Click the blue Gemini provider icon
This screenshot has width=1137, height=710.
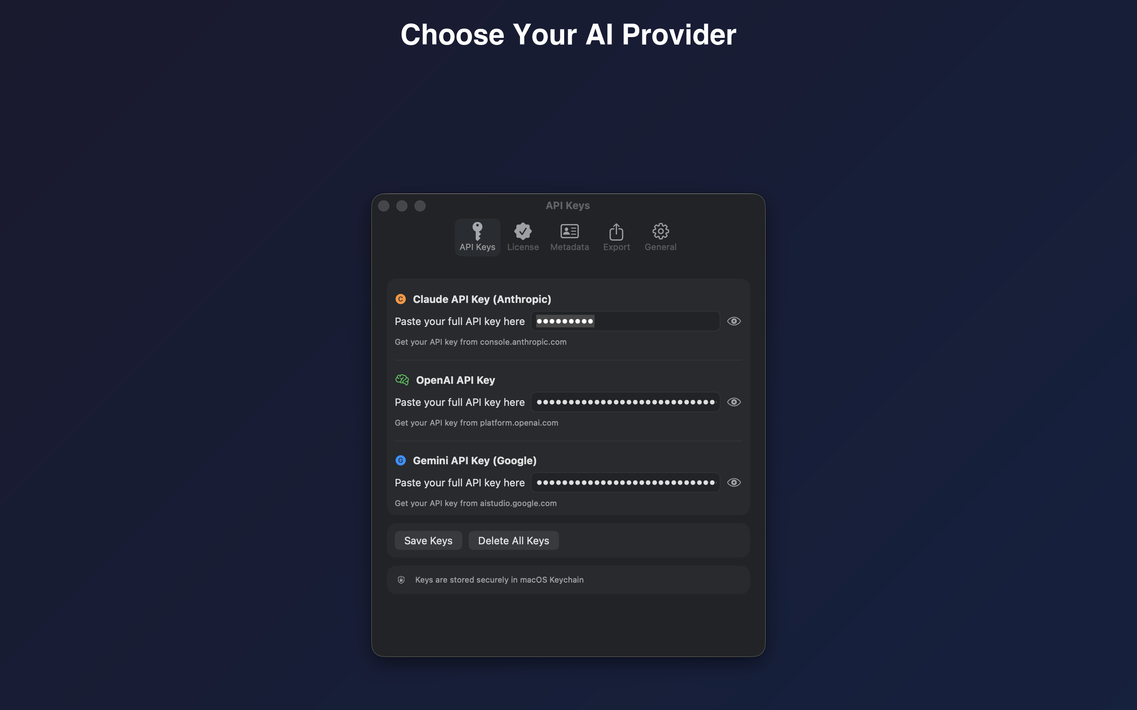(x=401, y=461)
